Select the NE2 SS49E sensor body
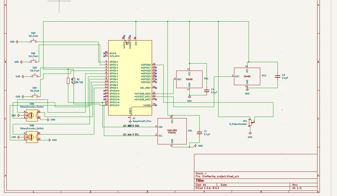 247,76
